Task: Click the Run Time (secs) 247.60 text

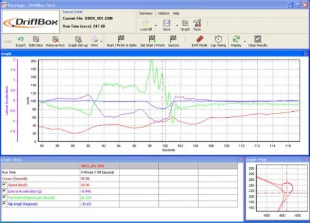Action: 84,26
